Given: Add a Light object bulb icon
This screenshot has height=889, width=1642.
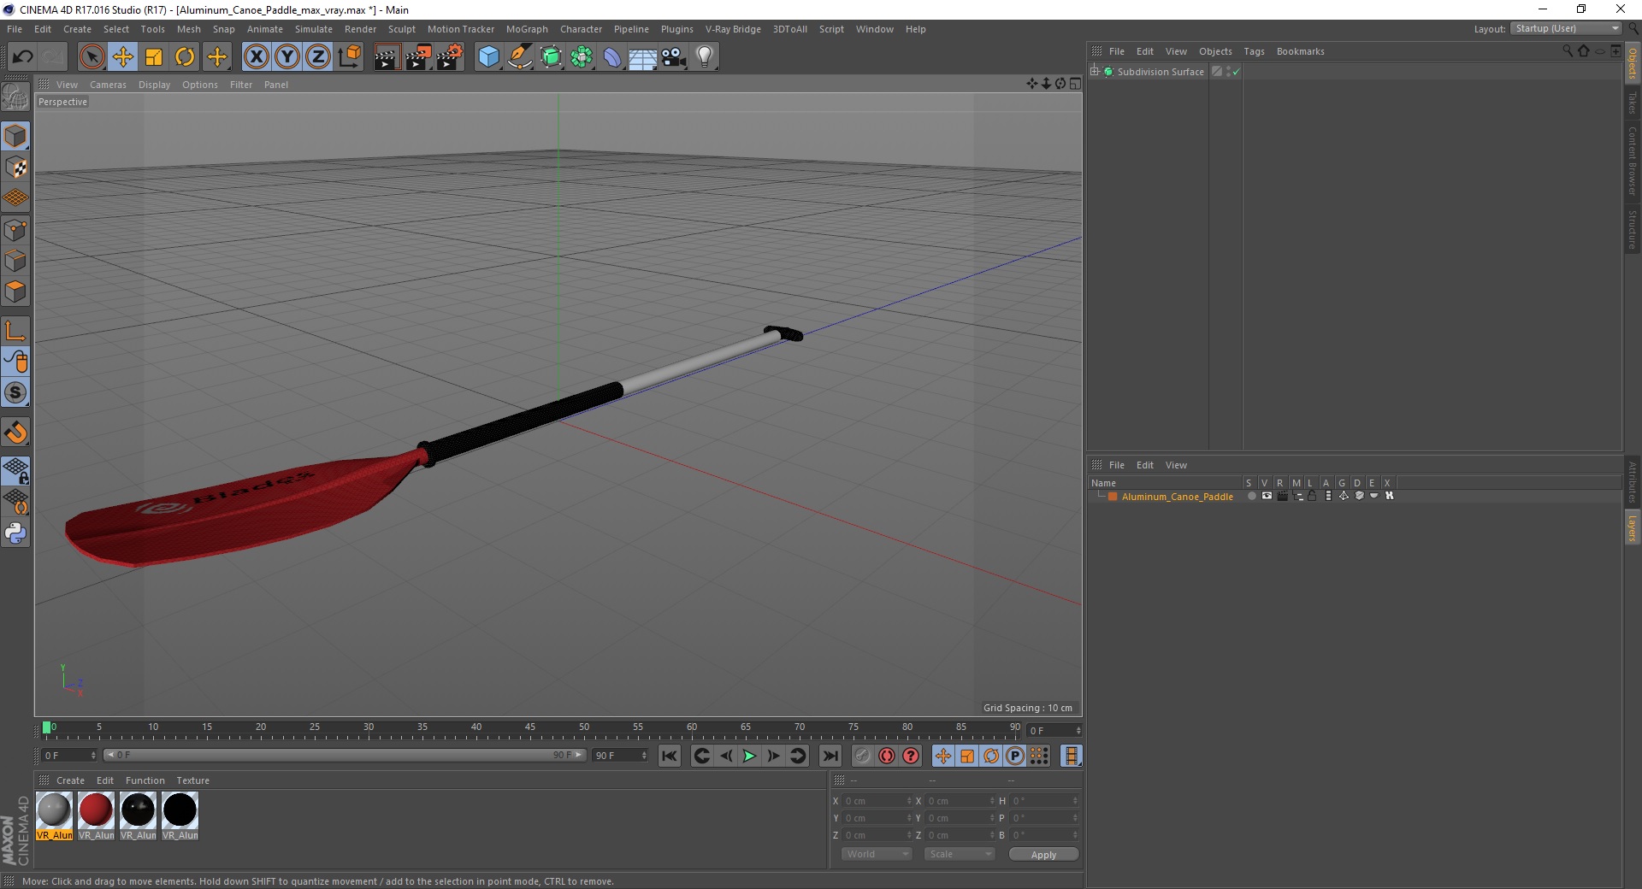Looking at the screenshot, I should tap(705, 57).
